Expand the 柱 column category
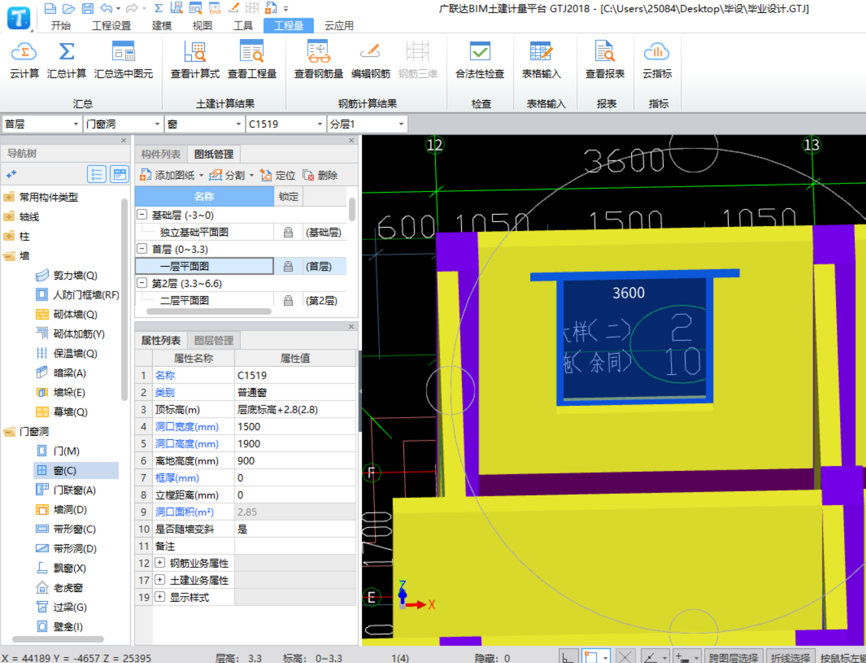 click(x=9, y=236)
